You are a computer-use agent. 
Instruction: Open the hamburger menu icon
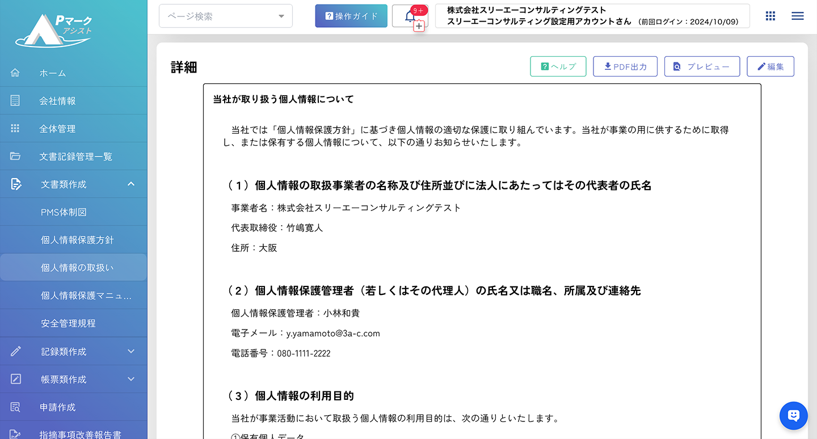tap(797, 16)
